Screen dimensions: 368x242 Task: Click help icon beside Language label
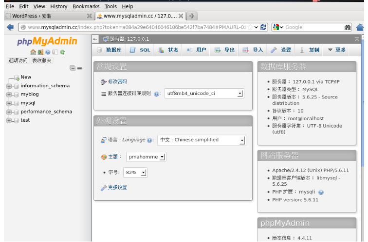click(149, 140)
